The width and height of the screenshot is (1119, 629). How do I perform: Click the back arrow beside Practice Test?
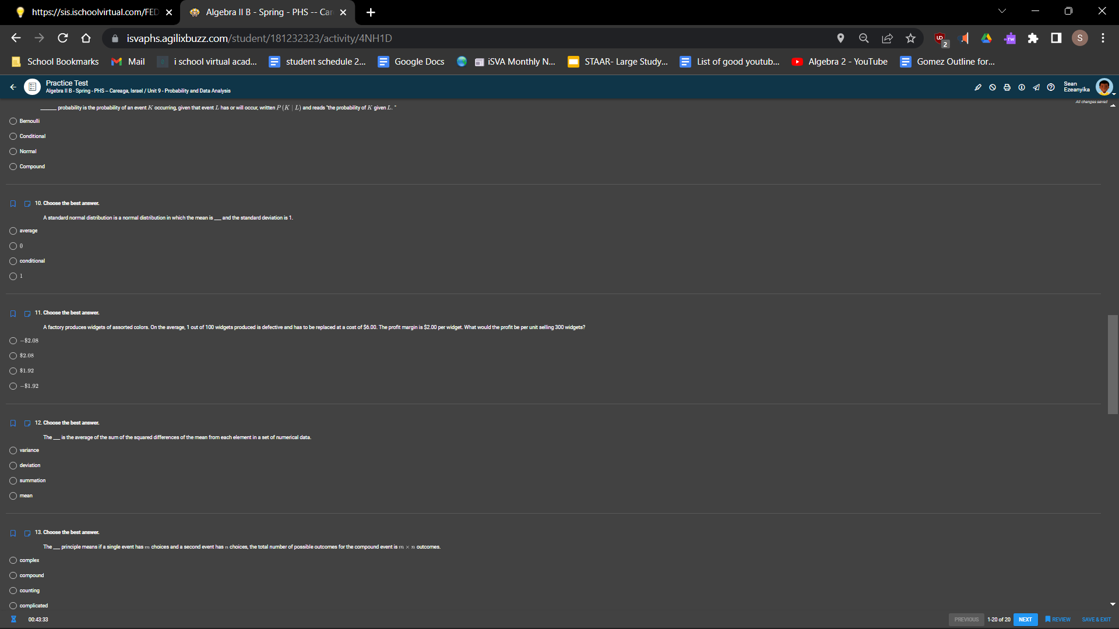pos(13,87)
